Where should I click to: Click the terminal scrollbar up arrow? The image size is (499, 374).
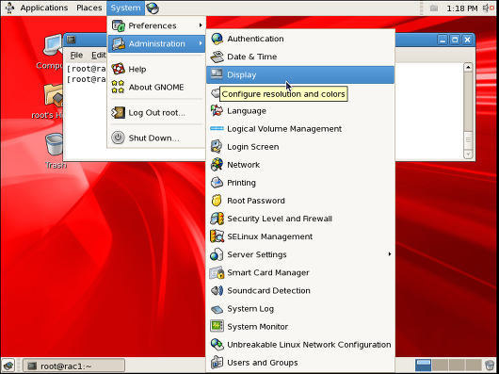coord(468,67)
